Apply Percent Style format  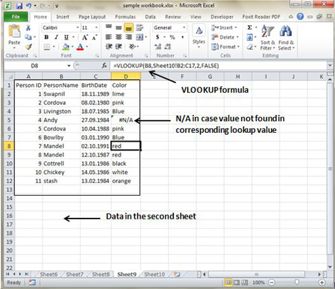pyautogui.click(x=172, y=38)
